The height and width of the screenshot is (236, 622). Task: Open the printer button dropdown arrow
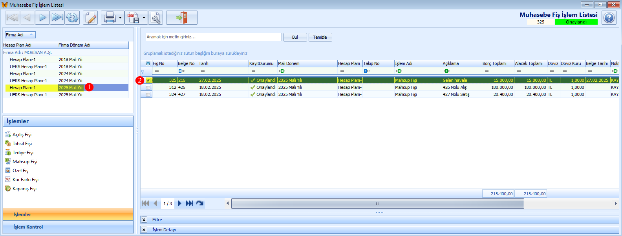120,18
